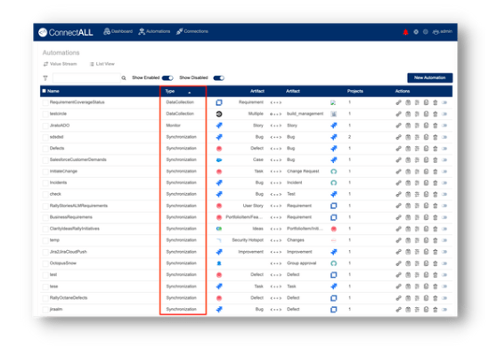Click the calendar icon in Jira2JiraCloudPush row
The width and height of the screenshot is (489, 348).
(408, 252)
